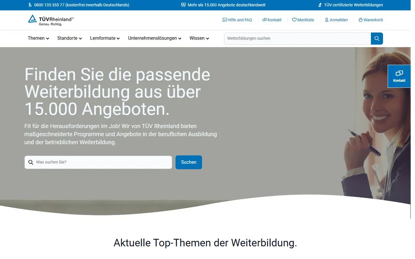
Task: Click the magnifier icon in hero search field
Action: (x=31, y=162)
